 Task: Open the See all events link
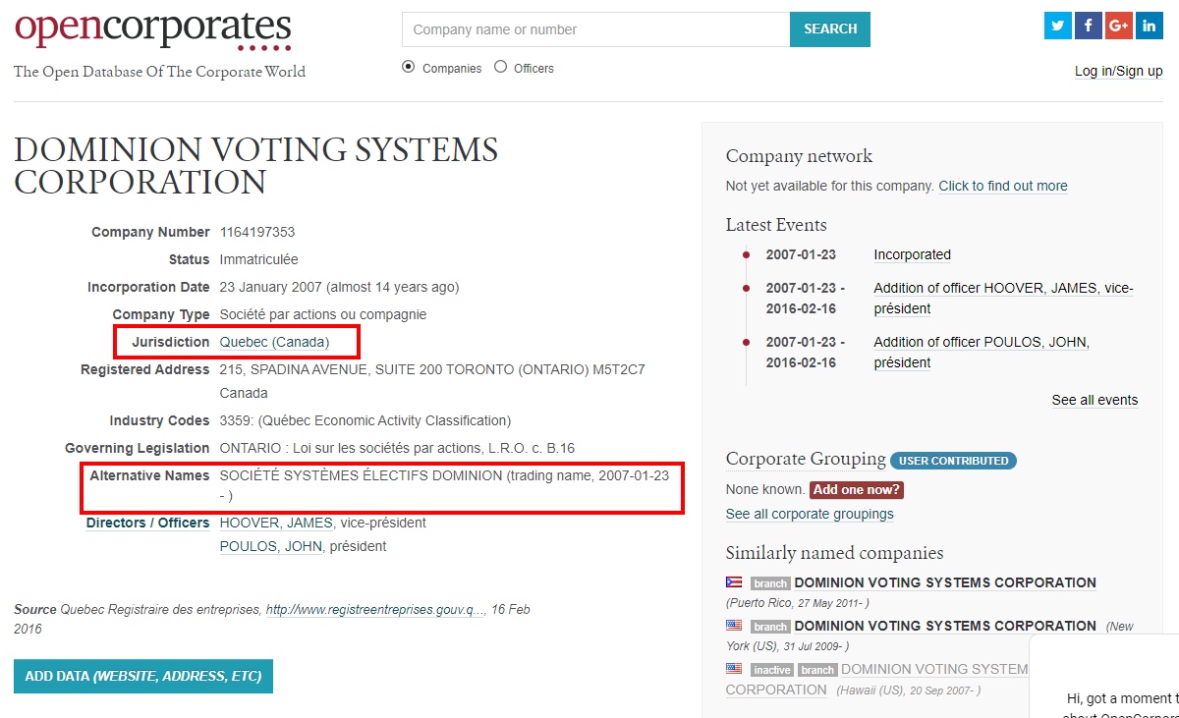point(1095,400)
